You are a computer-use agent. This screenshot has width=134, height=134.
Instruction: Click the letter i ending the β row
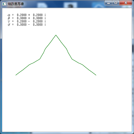[x=45, y=18]
